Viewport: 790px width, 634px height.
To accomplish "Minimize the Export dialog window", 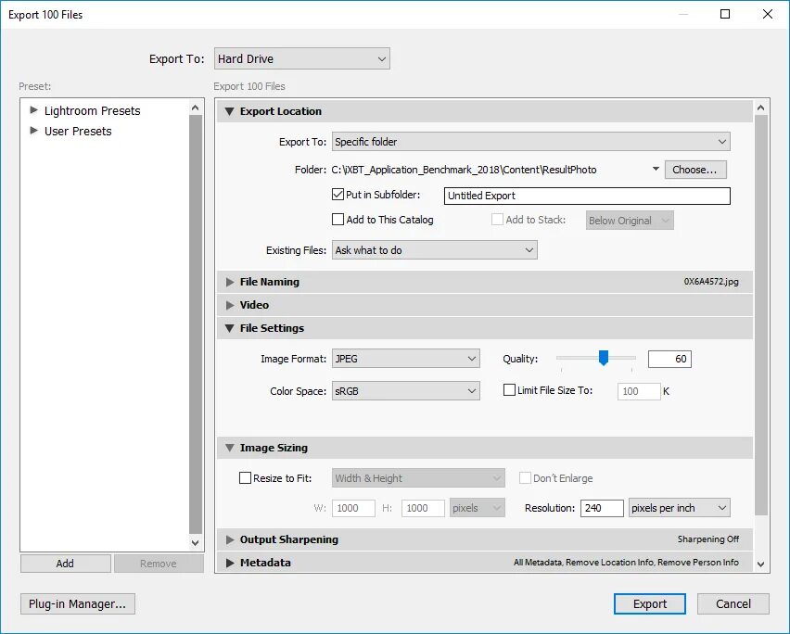I will (683, 14).
